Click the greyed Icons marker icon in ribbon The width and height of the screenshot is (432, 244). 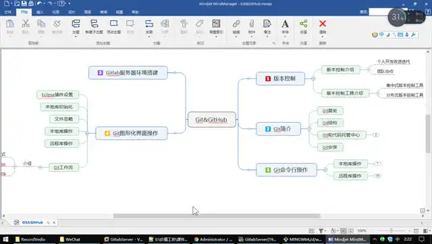(x=184, y=24)
